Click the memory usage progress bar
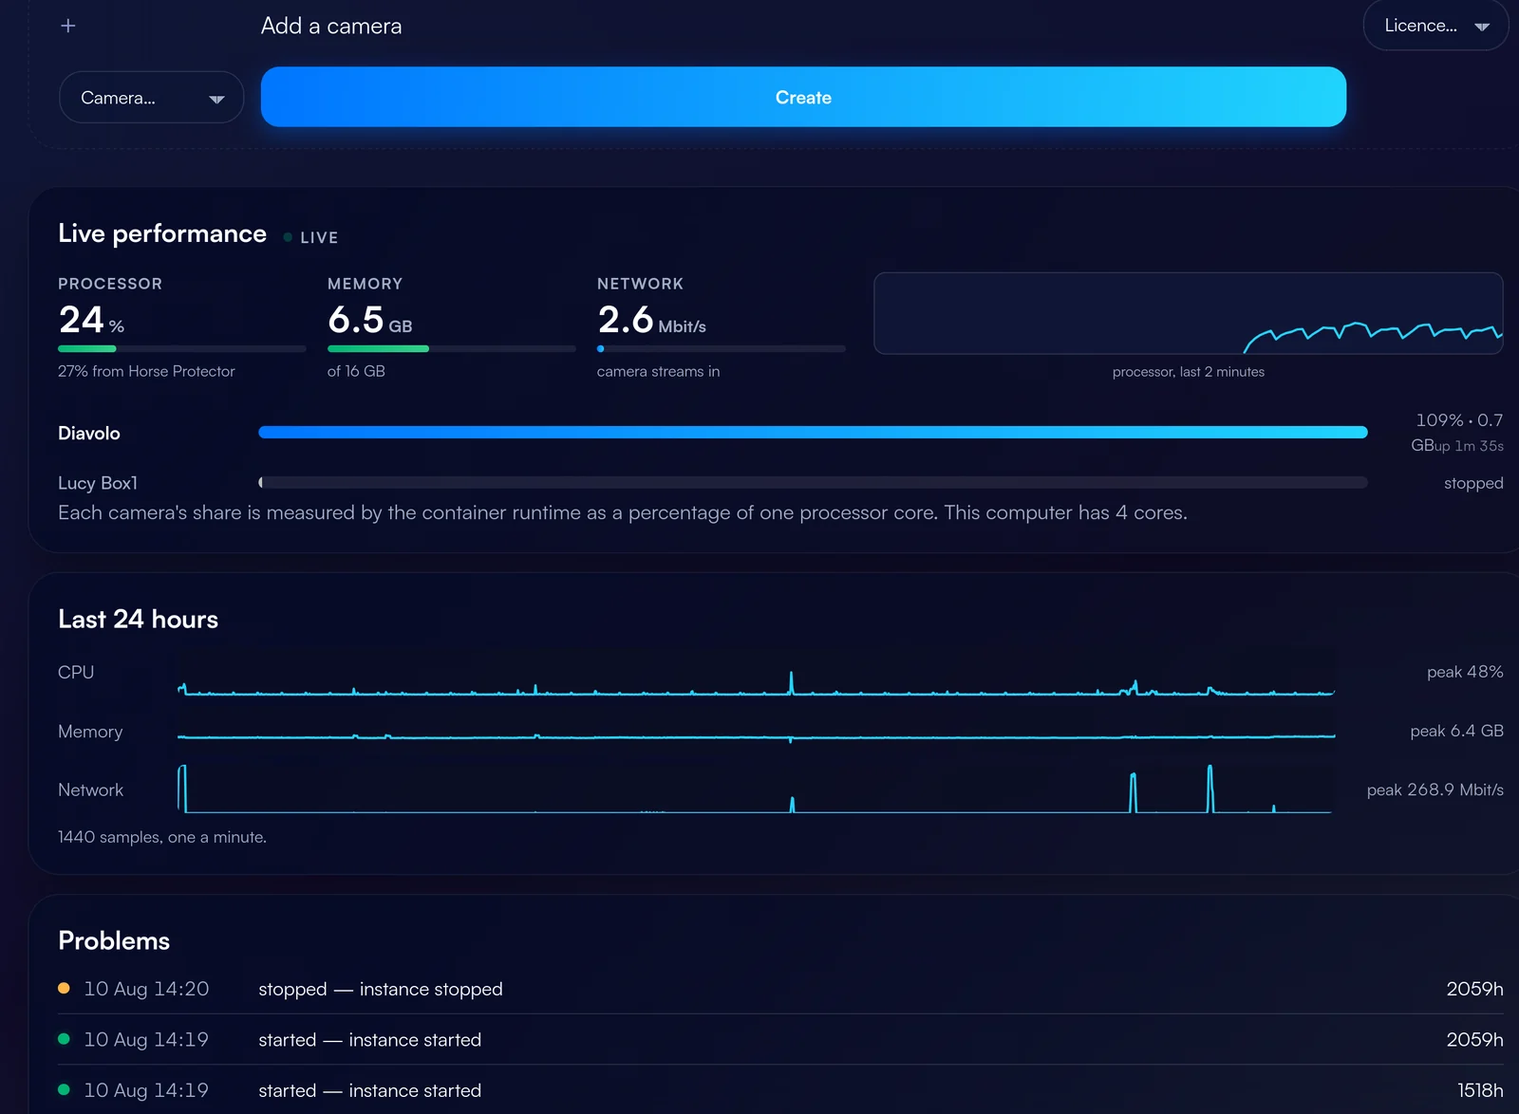 [x=451, y=349]
